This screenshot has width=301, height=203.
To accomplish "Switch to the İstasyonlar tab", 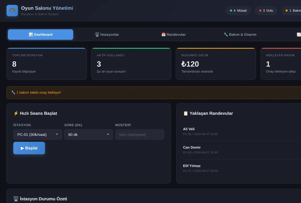I will (x=107, y=35).
